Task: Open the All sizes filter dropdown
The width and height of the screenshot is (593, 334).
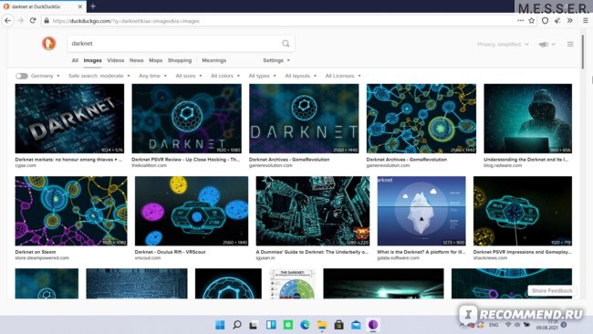Action: pos(188,76)
